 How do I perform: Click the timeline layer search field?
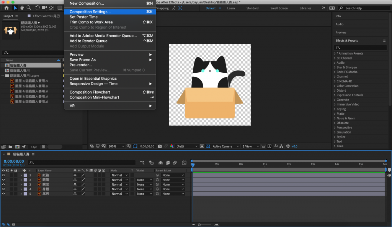[x=83, y=163]
